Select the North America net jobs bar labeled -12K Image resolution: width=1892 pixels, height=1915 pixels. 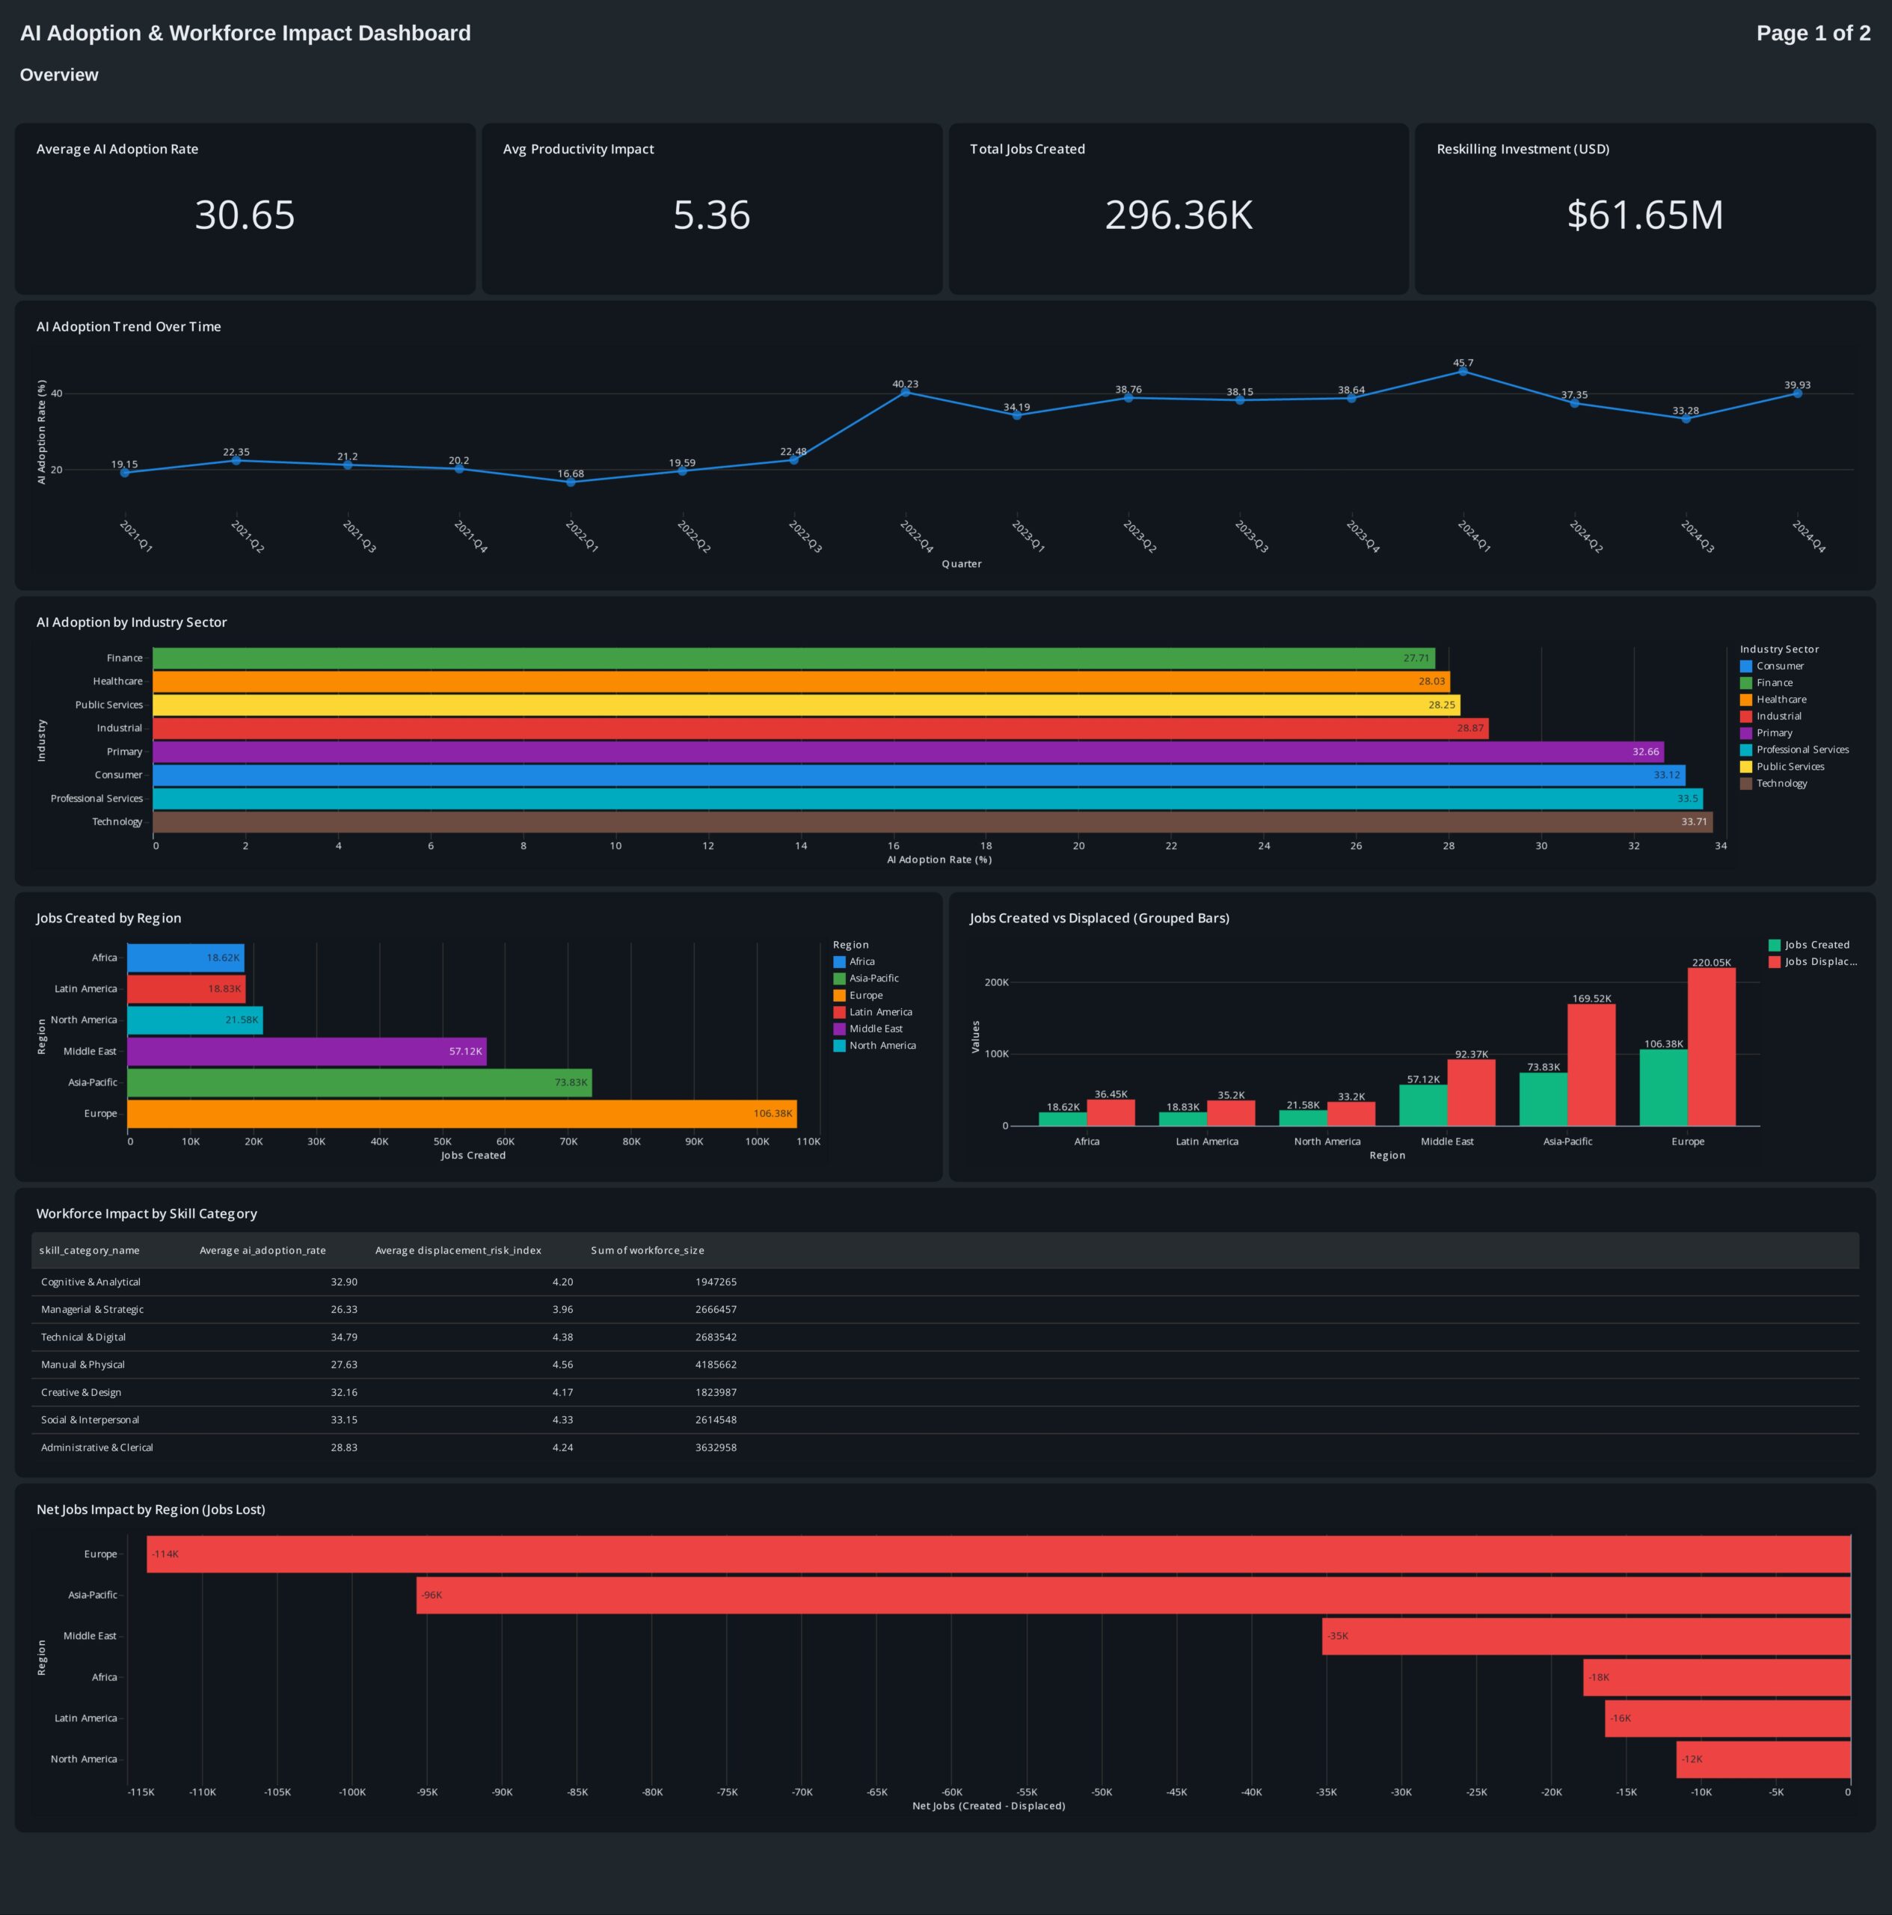click(1764, 1759)
